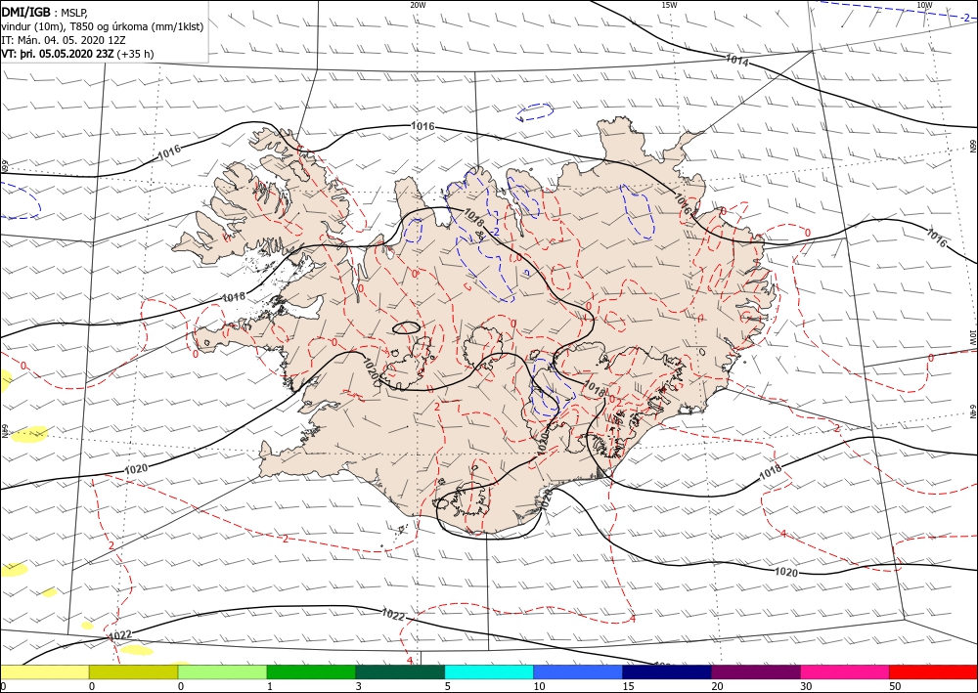This screenshot has height=693, width=978.
Task: Pick the bright blue legend color segment
Action: pyautogui.click(x=578, y=671)
